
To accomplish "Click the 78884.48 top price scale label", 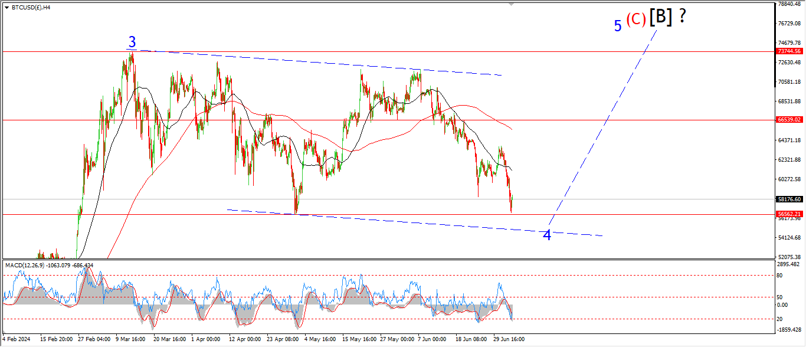I will click(x=788, y=4).
